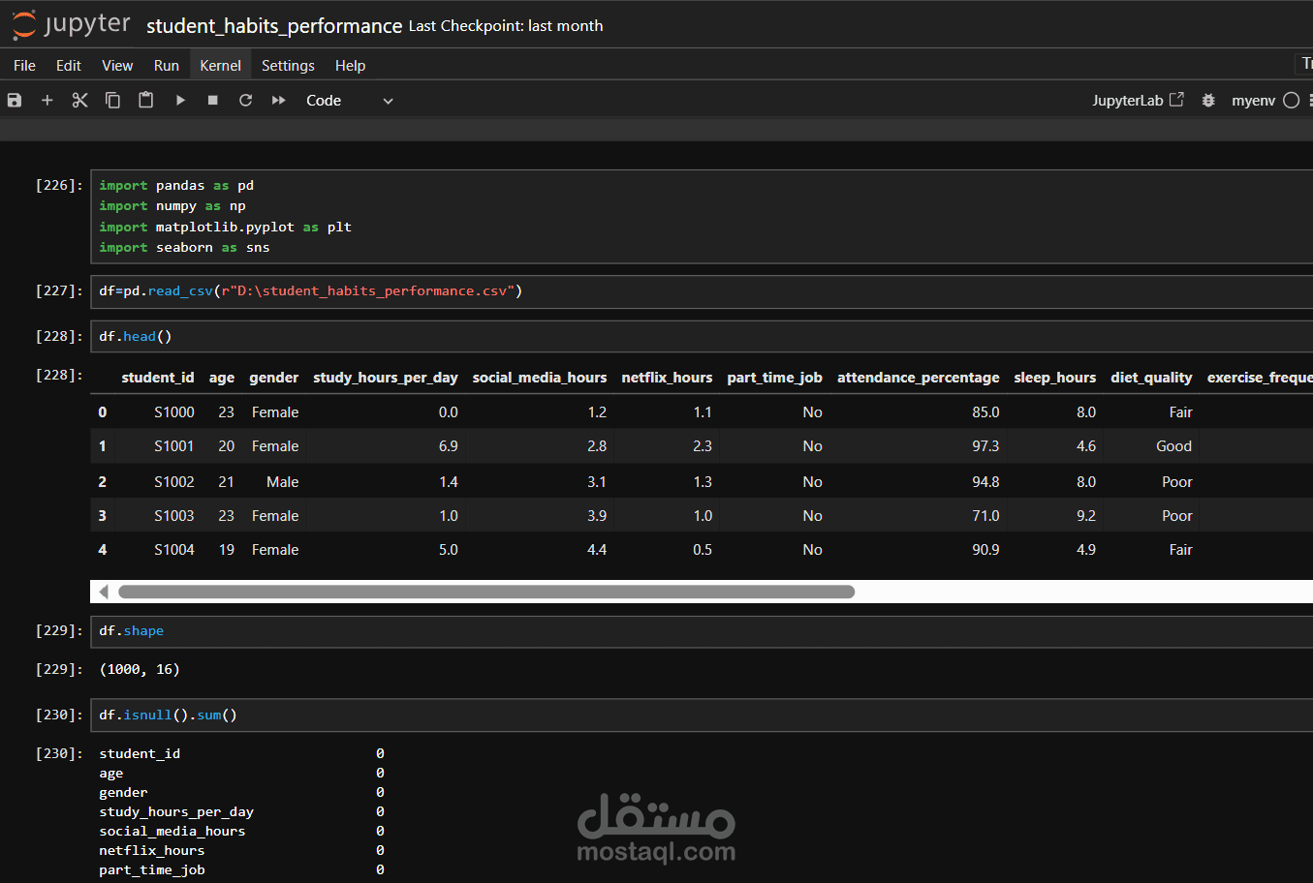Rename notebook title student_habits_performance
Viewport: 1313px width, 883px height.
[274, 26]
